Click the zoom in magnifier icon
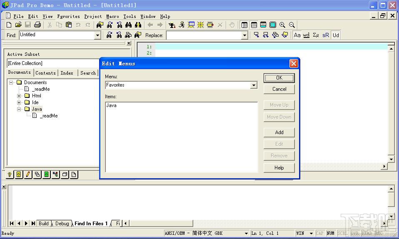Screen dimensions: 399x239 (282, 25)
